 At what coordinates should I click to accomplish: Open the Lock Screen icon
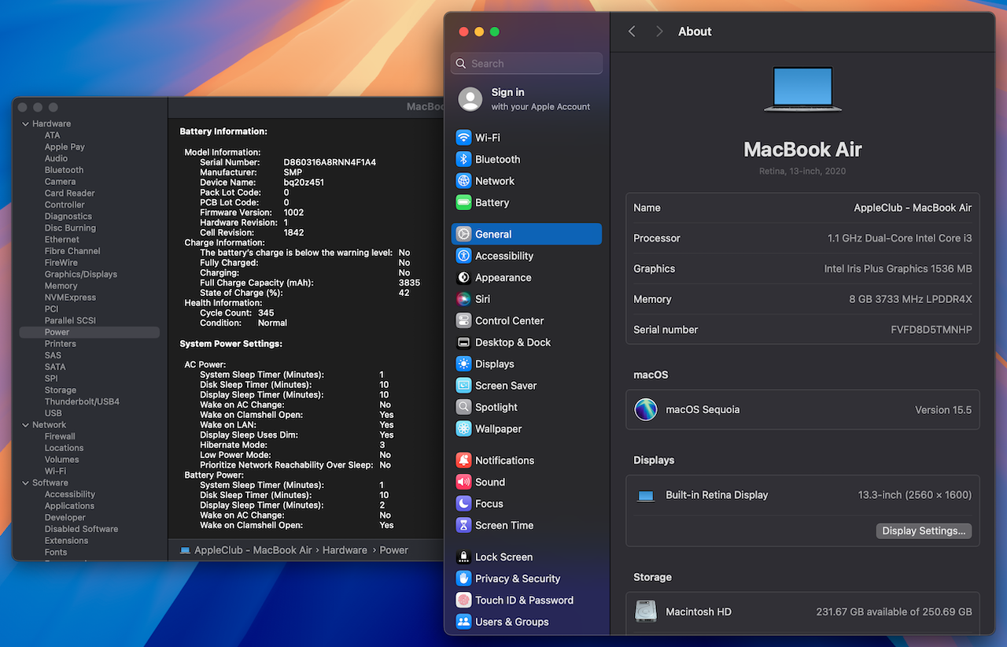[463, 556]
